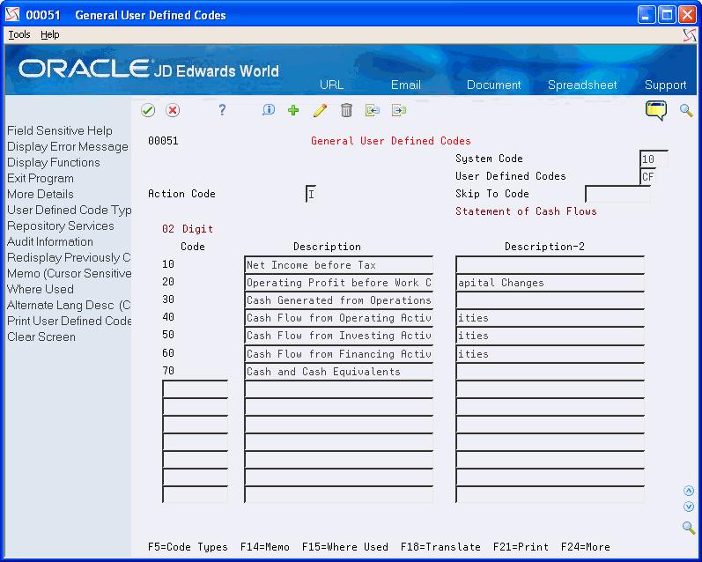The width and height of the screenshot is (702, 562).
Task: Open help with the question mark icon
Action: click(222, 110)
